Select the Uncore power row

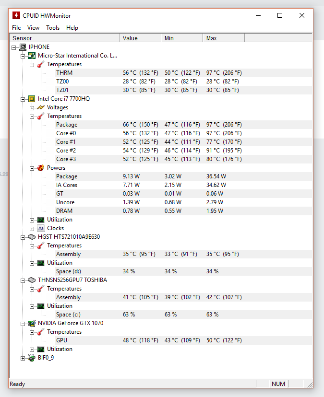coord(183,202)
